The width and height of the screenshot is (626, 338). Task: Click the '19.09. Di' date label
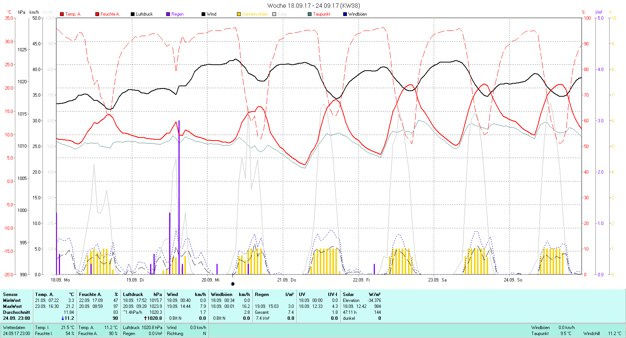click(135, 280)
